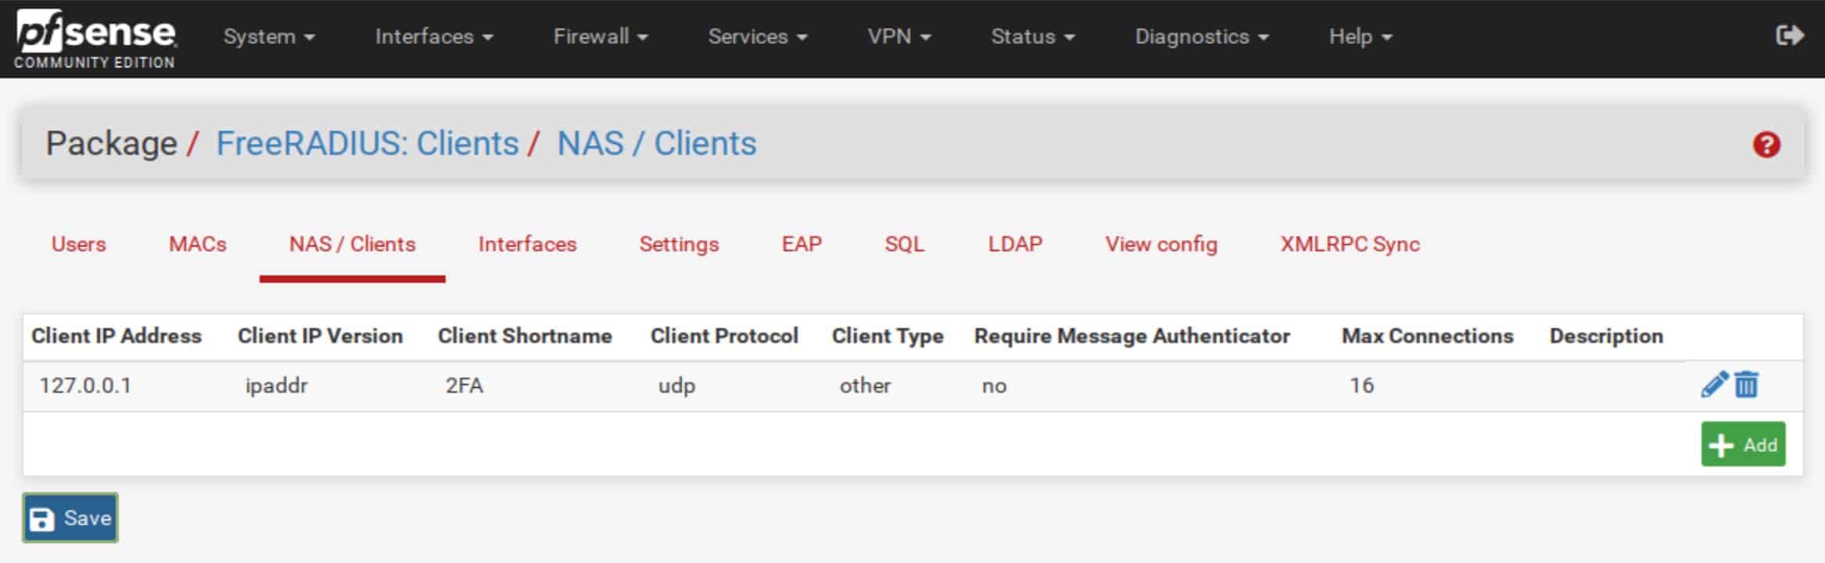Follow the NAS / Clients breadcrumb link
Screen dimensions: 1825x563
656,143
